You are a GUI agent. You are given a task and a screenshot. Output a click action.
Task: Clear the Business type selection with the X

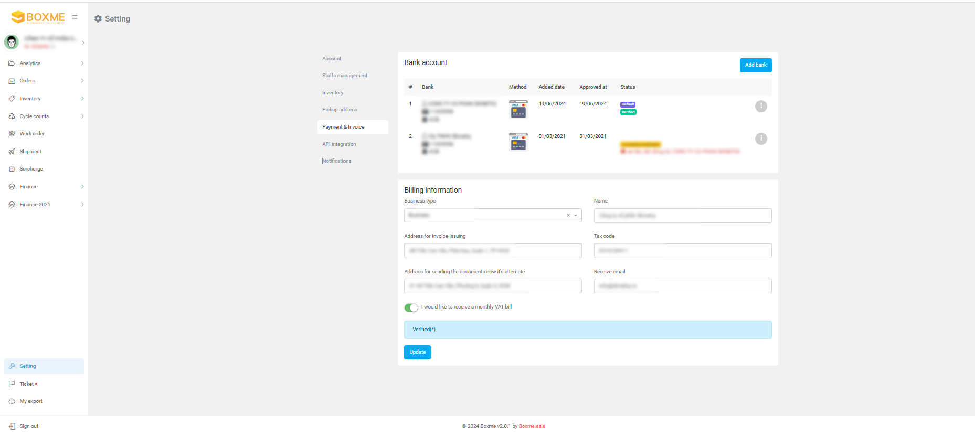[568, 216]
